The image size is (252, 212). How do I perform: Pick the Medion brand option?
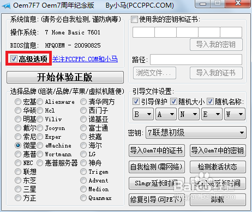pos(83,189)
